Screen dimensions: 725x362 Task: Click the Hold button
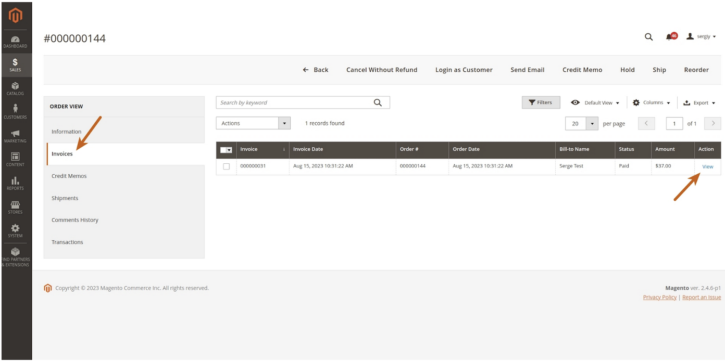[628, 70]
